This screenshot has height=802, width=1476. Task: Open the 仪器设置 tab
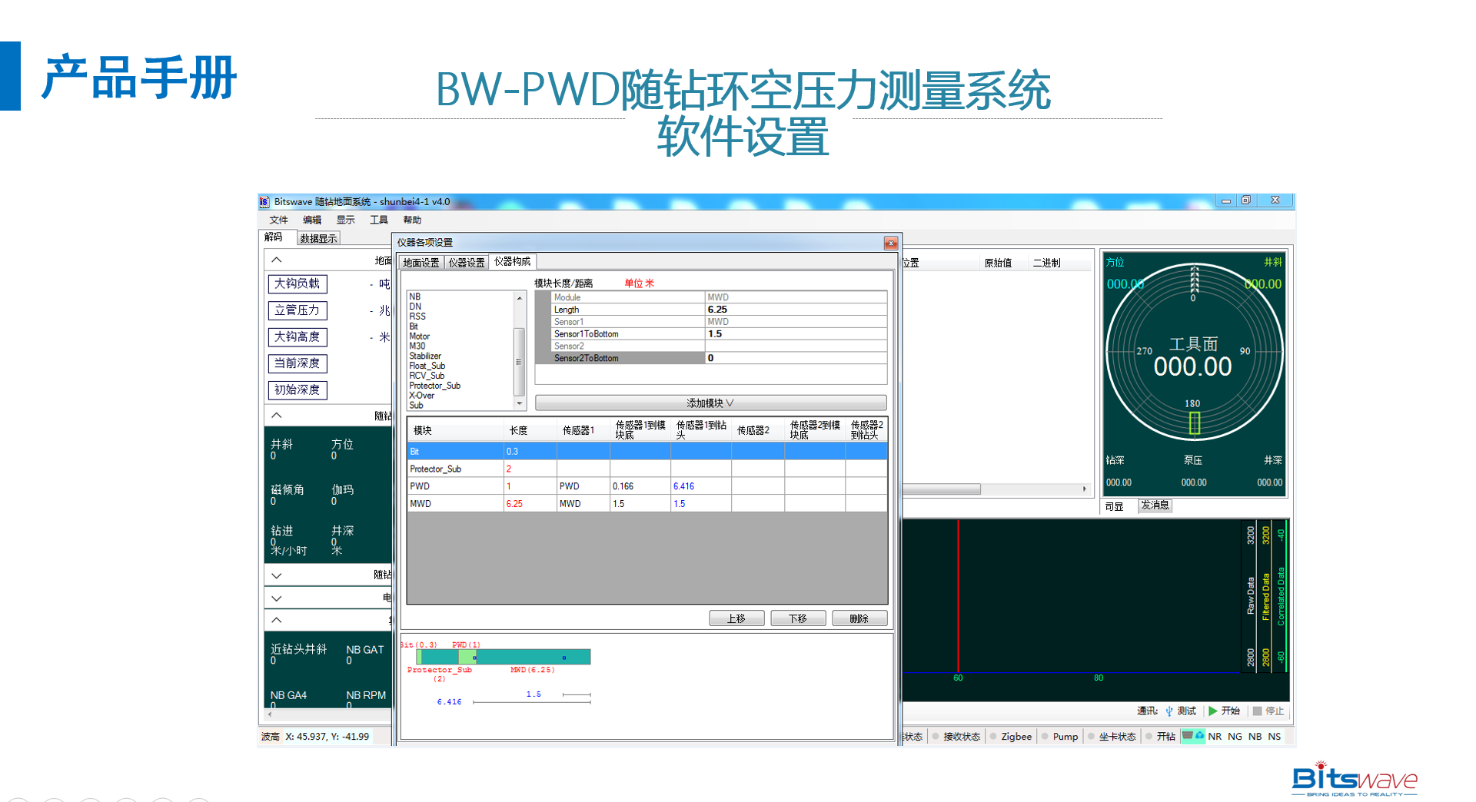[x=467, y=263]
